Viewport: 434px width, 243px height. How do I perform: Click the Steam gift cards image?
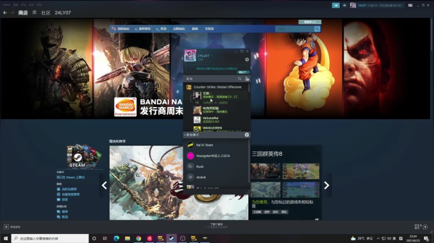tap(83, 156)
